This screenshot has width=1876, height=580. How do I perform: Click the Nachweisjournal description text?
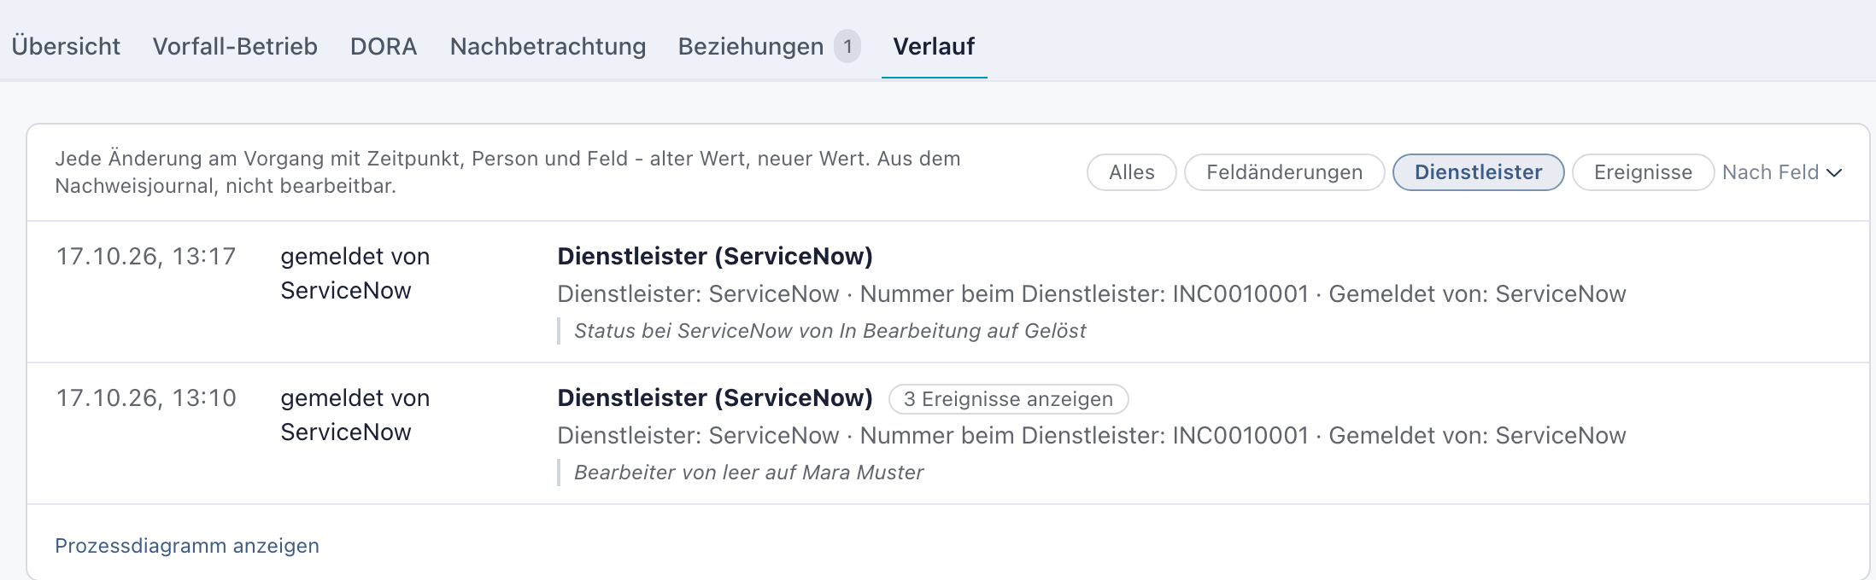(x=507, y=172)
